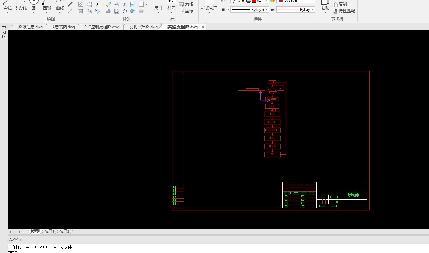Image resolution: width=429 pixels, height=253 pixels.
Task: Select the 直线 line tool
Action: coord(7,6)
